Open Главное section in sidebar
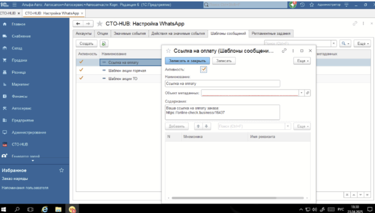Viewport: 375px width, 213px height. (18, 24)
